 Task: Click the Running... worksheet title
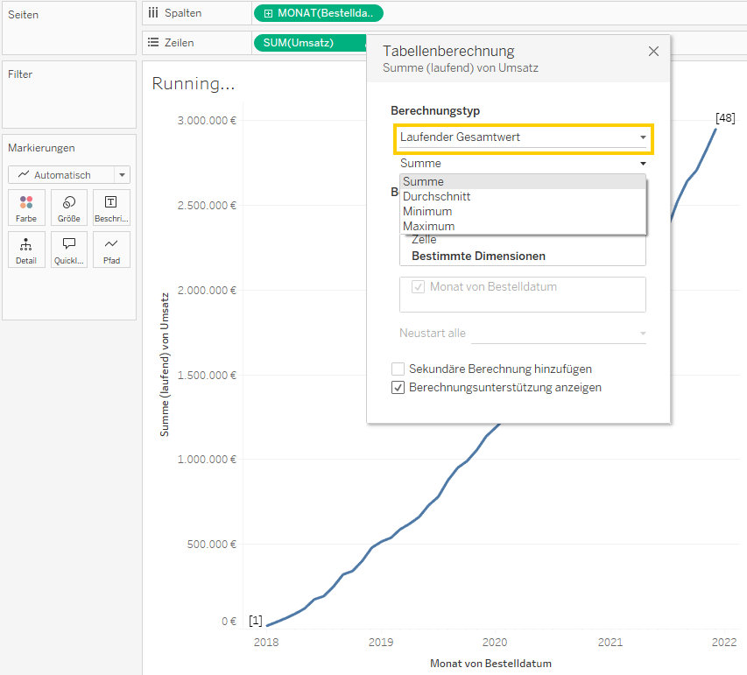[194, 84]
